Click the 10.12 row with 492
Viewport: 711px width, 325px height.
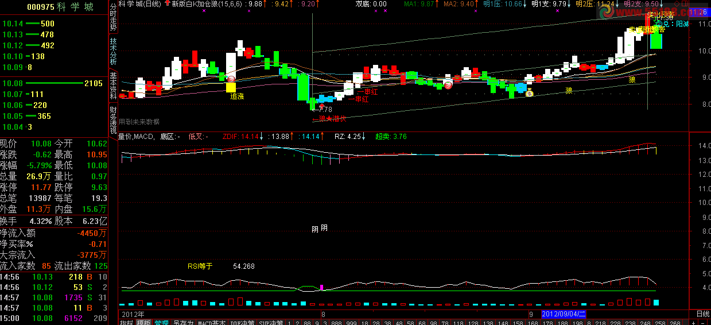55,45
